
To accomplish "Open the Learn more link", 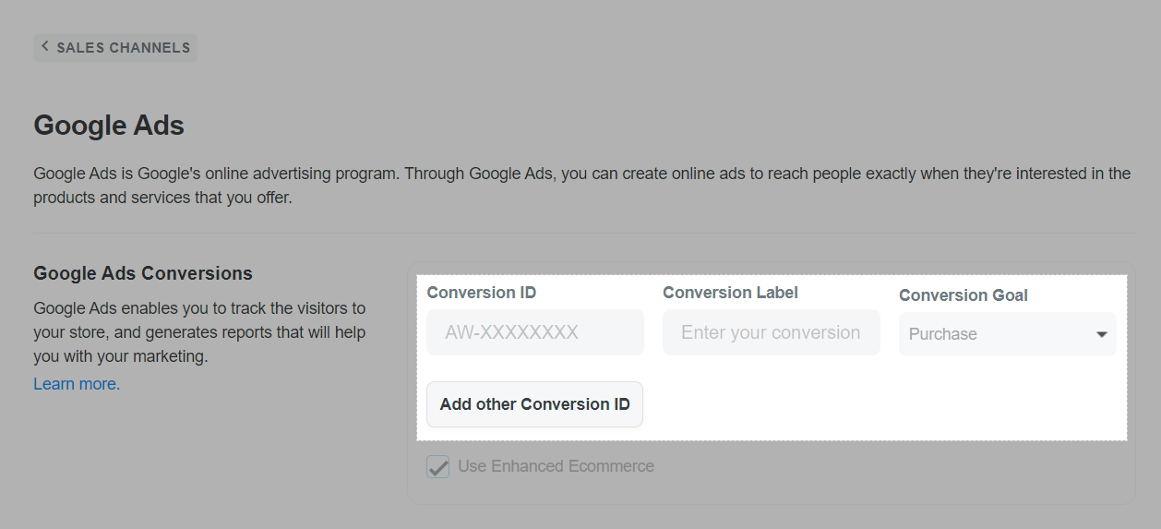I will 77,384.
